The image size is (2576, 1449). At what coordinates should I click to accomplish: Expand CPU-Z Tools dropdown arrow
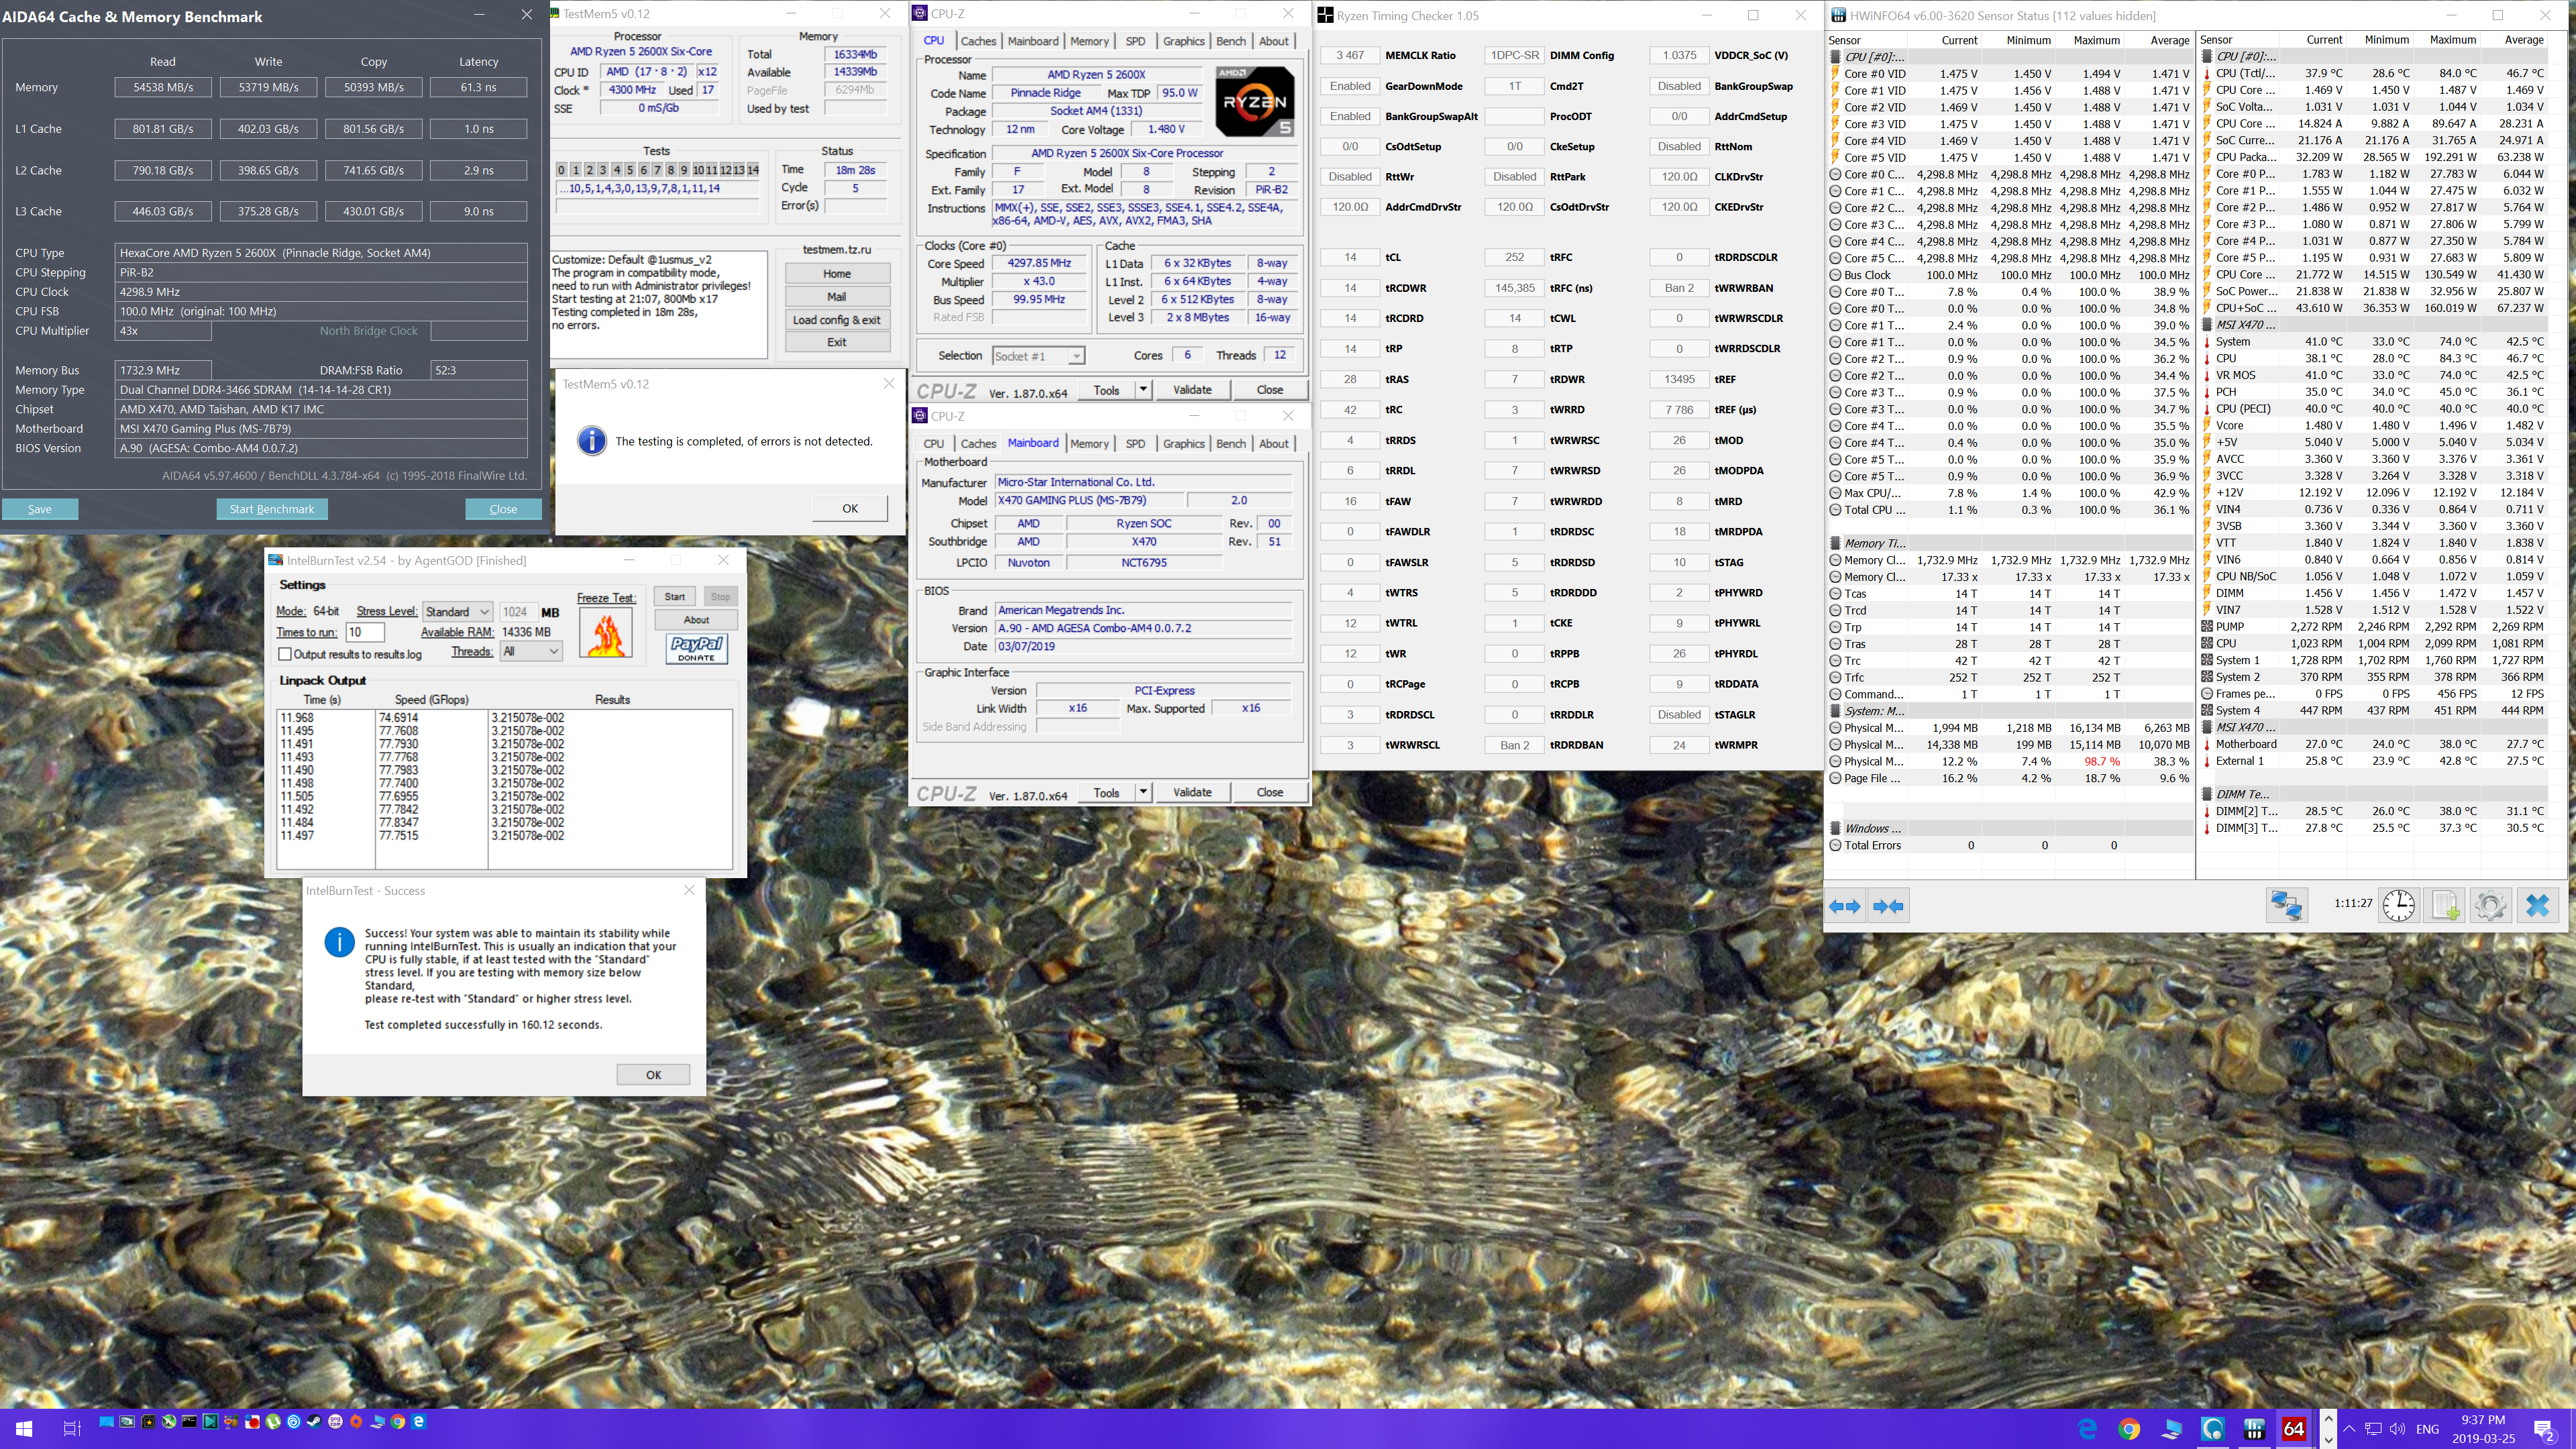coord(1143,389)
